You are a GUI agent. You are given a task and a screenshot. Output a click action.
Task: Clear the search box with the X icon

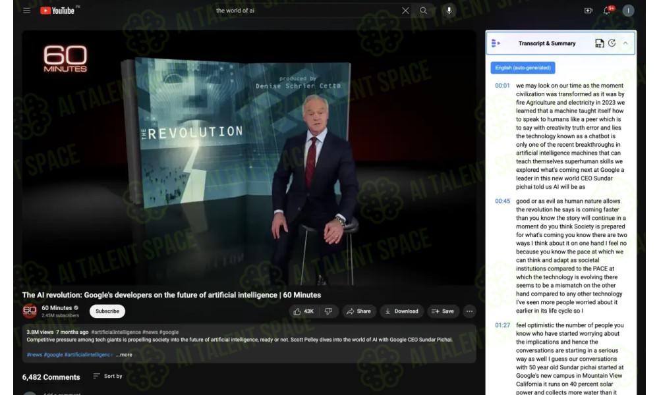(x=405, y=11)
